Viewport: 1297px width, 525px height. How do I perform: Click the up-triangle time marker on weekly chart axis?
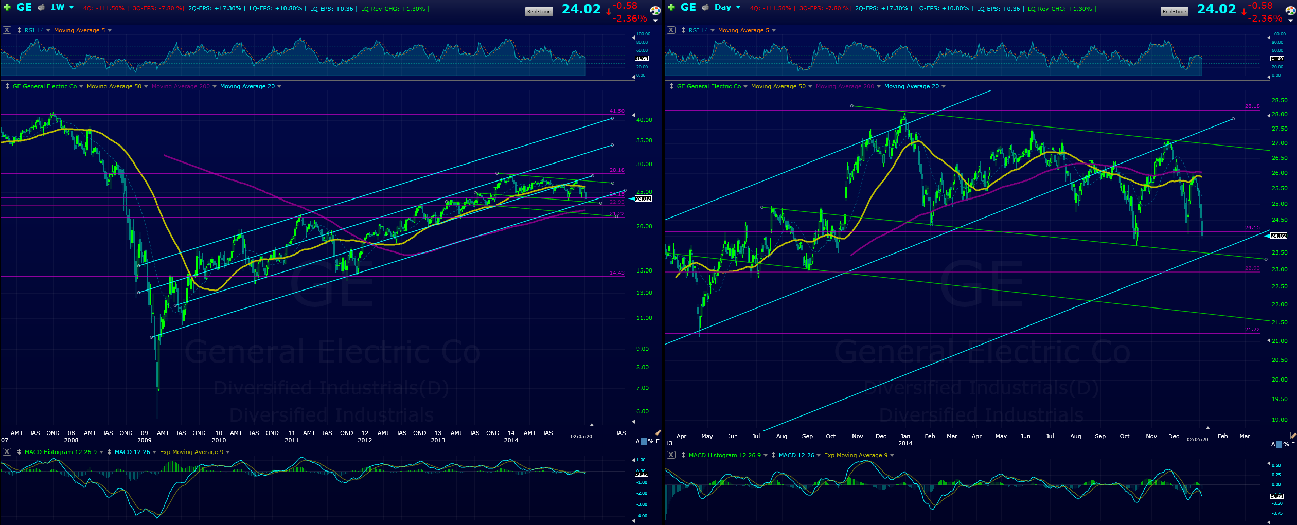(x=592, y=425)
